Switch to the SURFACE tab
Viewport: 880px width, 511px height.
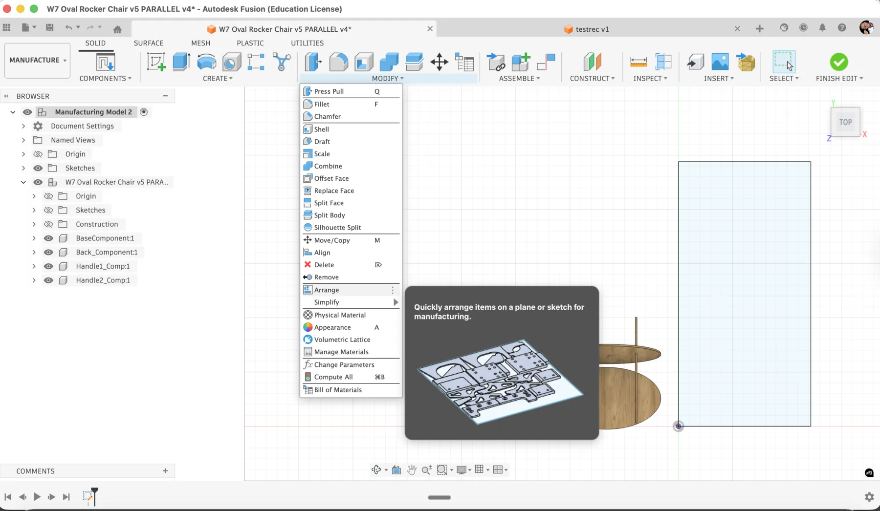149,43
